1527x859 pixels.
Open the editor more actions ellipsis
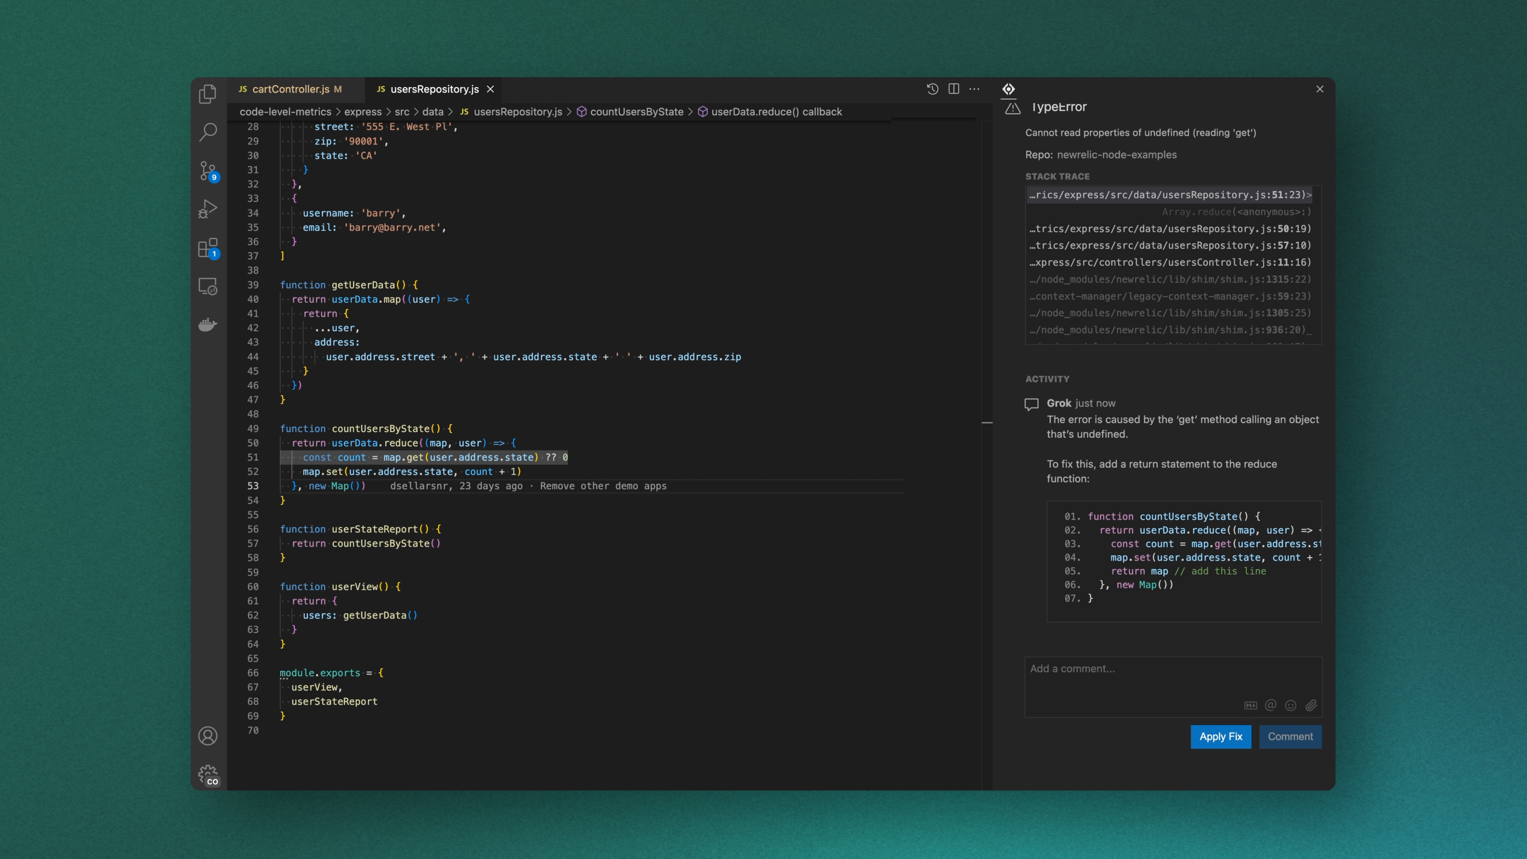(x=975, y=89)
